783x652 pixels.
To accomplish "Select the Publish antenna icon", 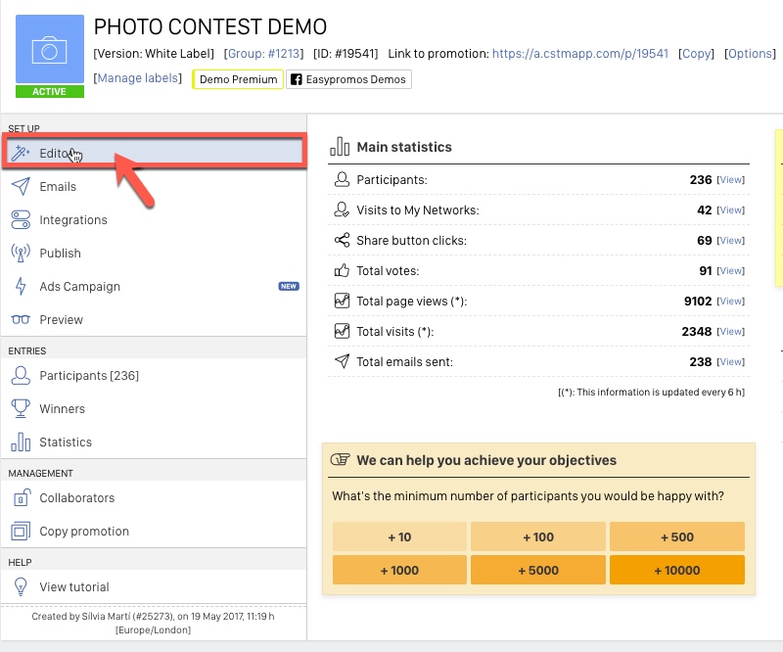I will pyautogui.click(x=21, y=253).
